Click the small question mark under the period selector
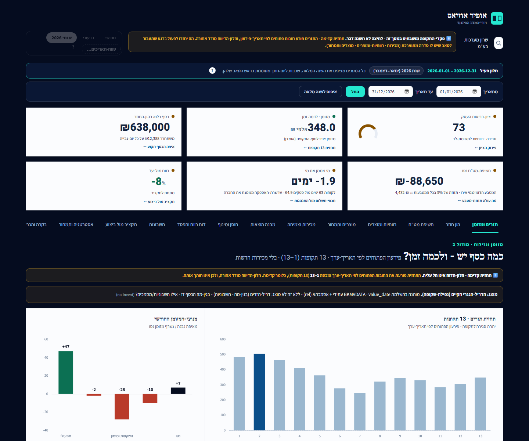The width and height of the screenshot is (529, 441). coord(73,47)
